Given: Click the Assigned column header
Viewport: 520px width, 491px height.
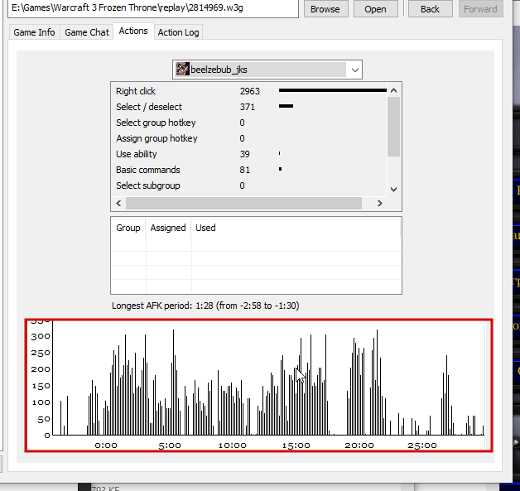Looking at the screenshot, I should click(168, 228).
